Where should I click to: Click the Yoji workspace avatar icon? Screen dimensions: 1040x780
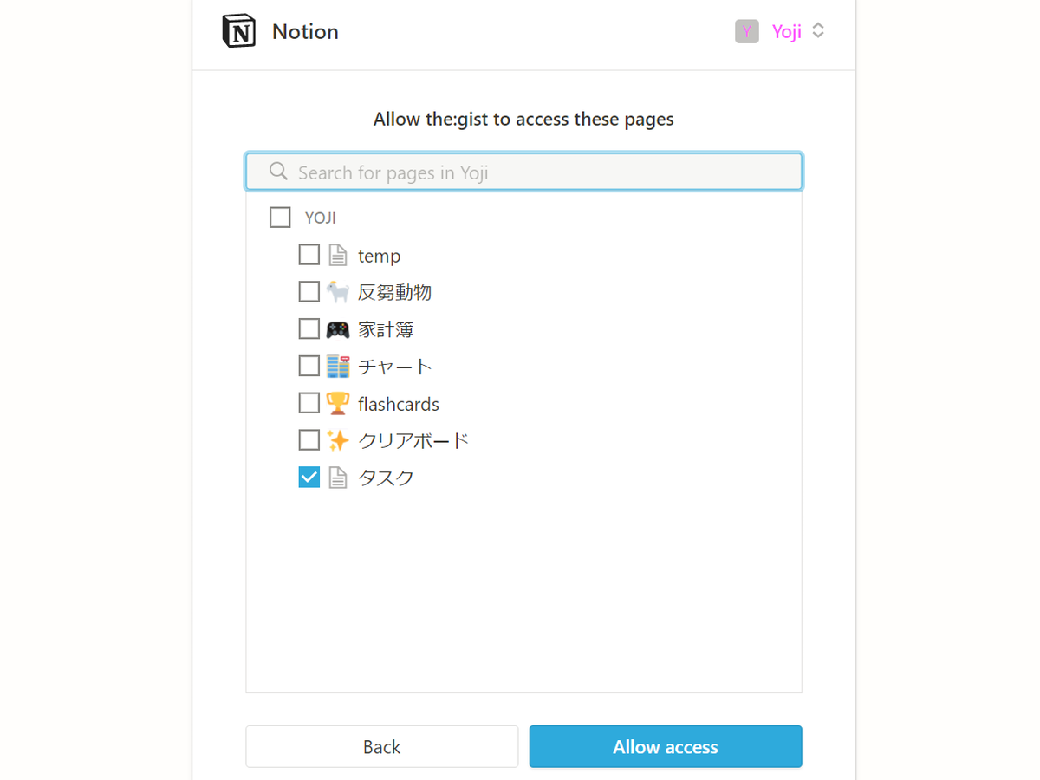coord(746,31)
